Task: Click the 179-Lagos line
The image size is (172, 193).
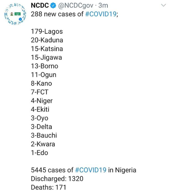Action: (47, 32)
